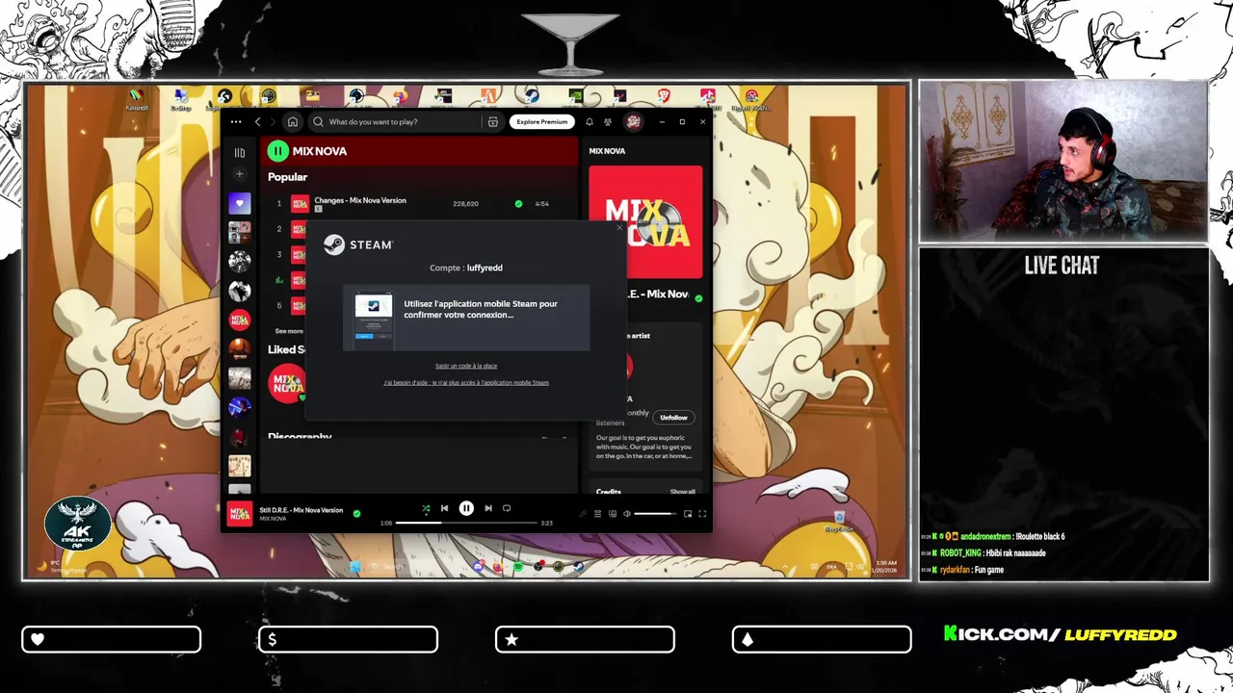Open Liked Songs in sidebar

tap(240, 203)
